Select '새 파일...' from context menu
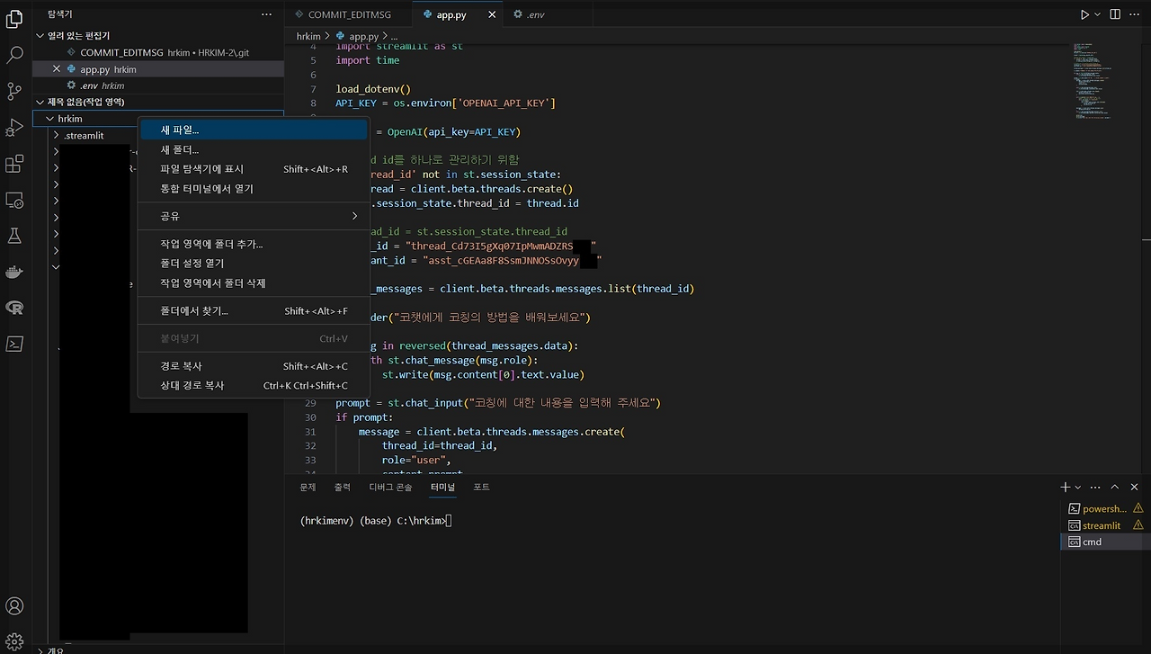 click(x=180, y=130)
